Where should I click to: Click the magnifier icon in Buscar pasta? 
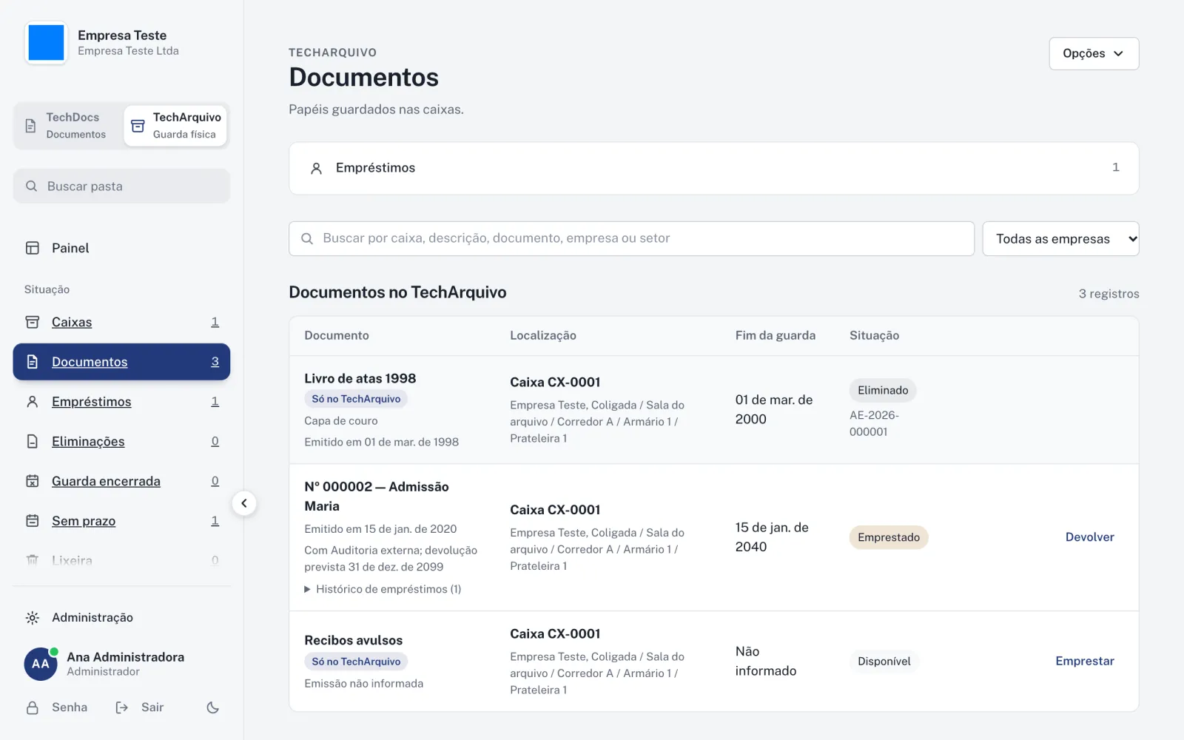[32, 186]
